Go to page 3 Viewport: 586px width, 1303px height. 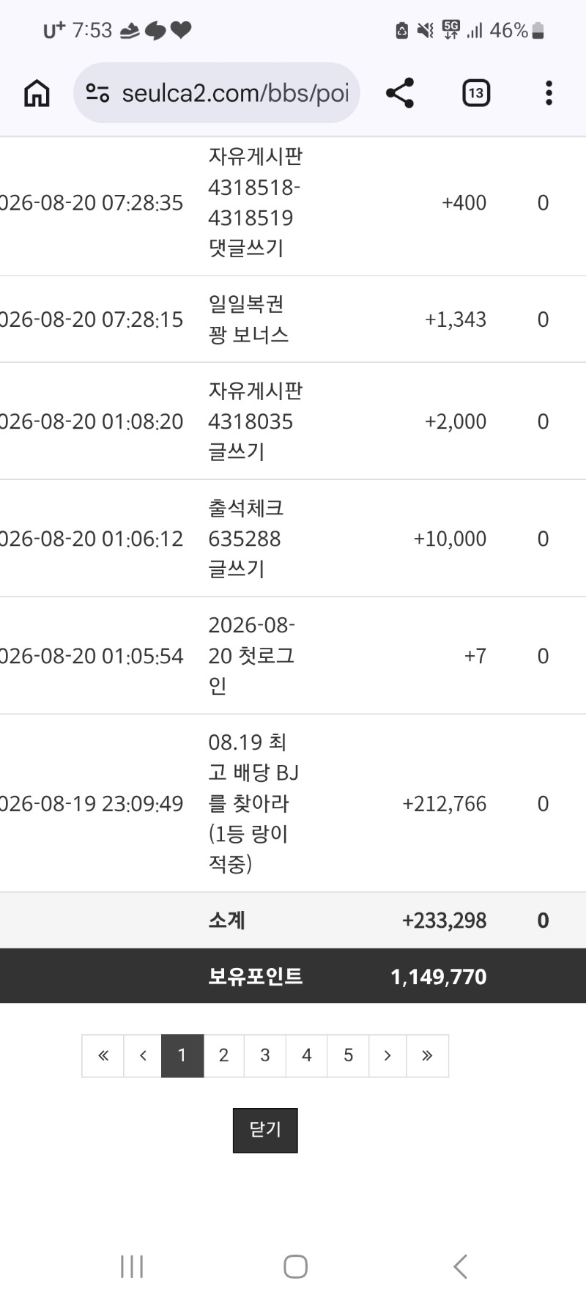click(265, 1055)
